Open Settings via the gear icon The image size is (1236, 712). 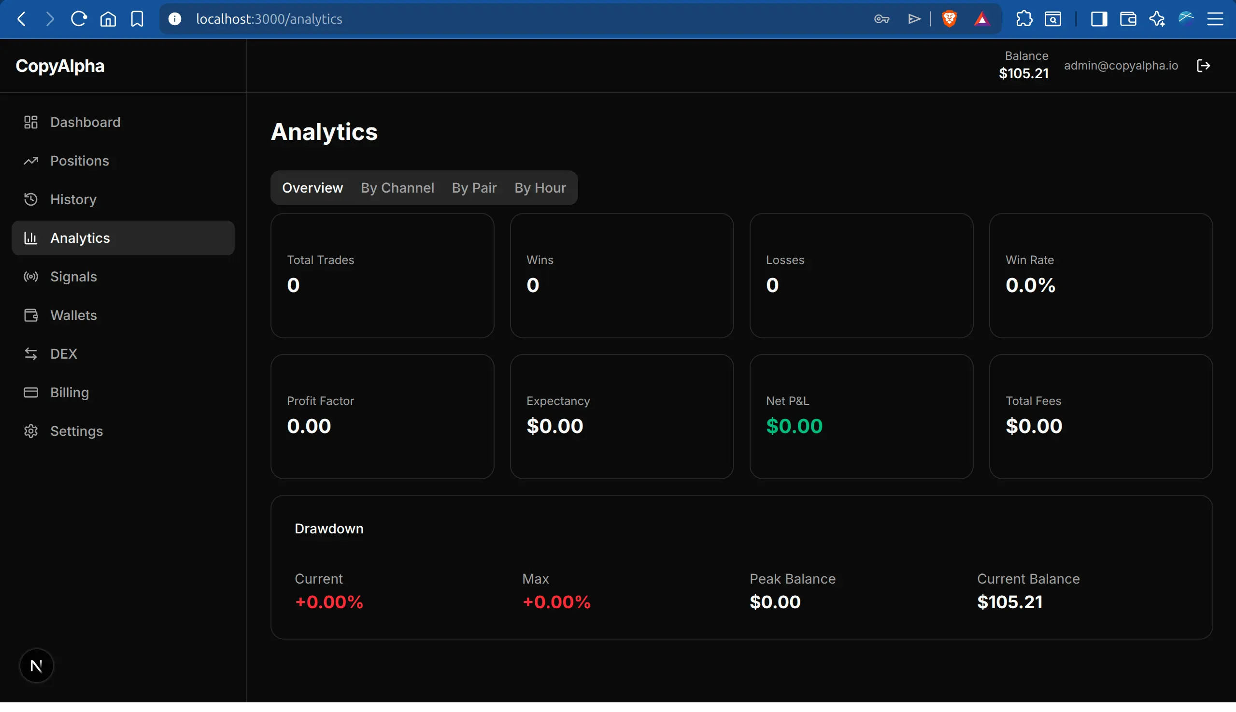31,431
